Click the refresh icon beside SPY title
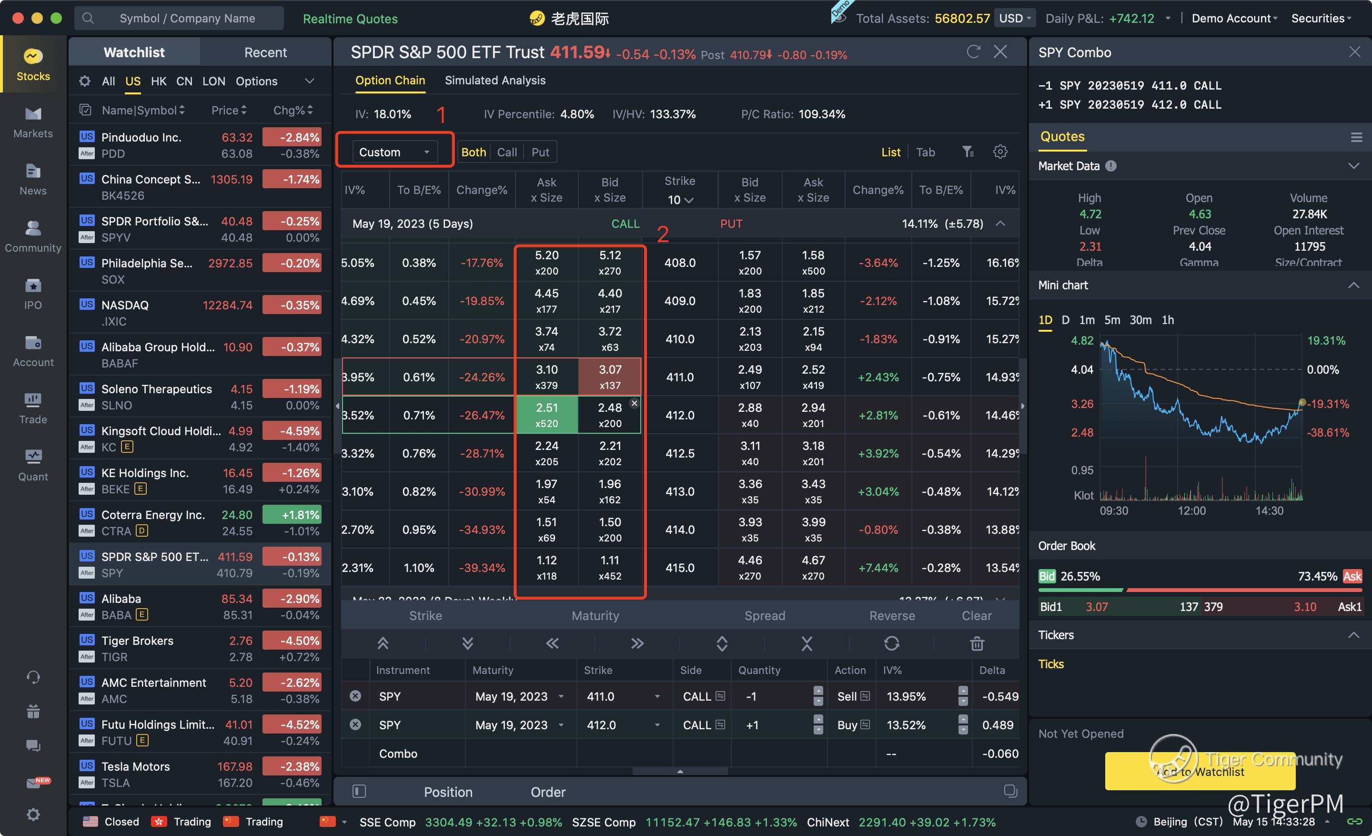This screenshot has height=836, width=1372. (973, 52)
